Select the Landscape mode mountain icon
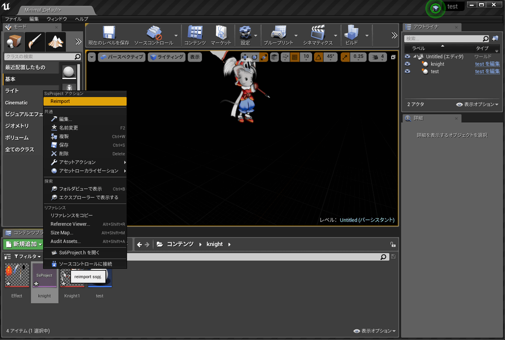The image size is (505, 340). (55, 42)
